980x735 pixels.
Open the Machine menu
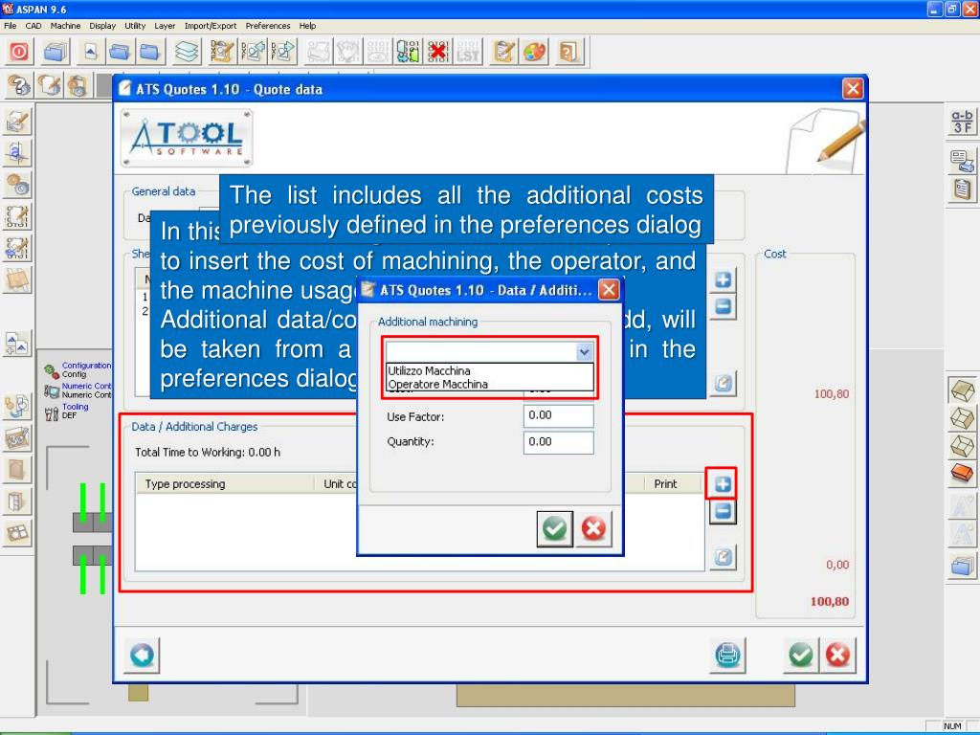(66, 26)
